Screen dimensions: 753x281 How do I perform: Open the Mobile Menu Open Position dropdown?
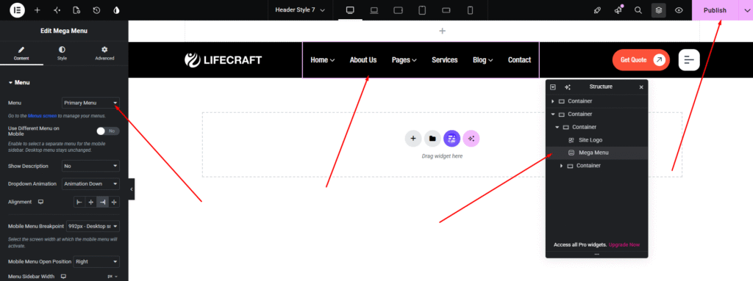[x=96, y=262]
